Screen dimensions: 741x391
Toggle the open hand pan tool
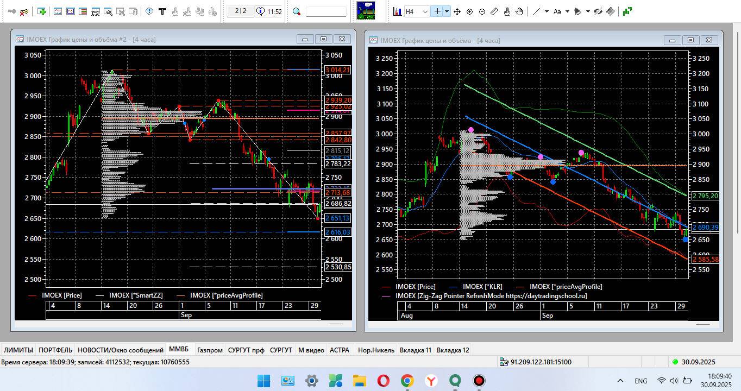coord(519,11)
